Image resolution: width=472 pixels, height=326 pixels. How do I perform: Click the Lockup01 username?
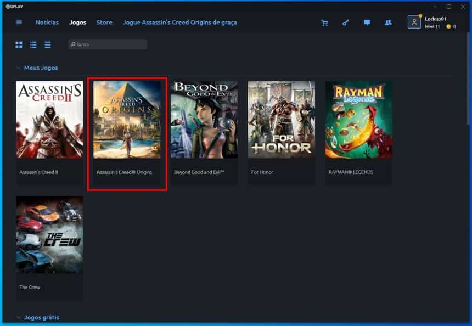click(436, 19)
